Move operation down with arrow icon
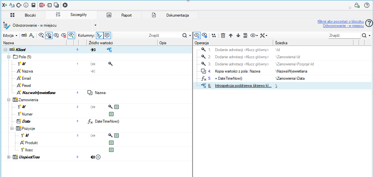Screen dimensions: 374x177 tap(238, 35)
